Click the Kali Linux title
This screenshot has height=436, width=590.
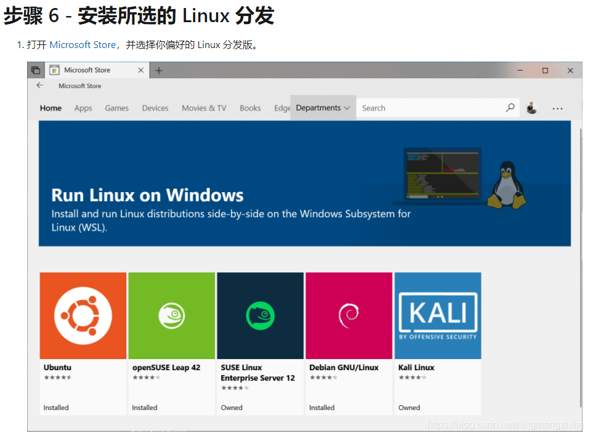[416, 368]
